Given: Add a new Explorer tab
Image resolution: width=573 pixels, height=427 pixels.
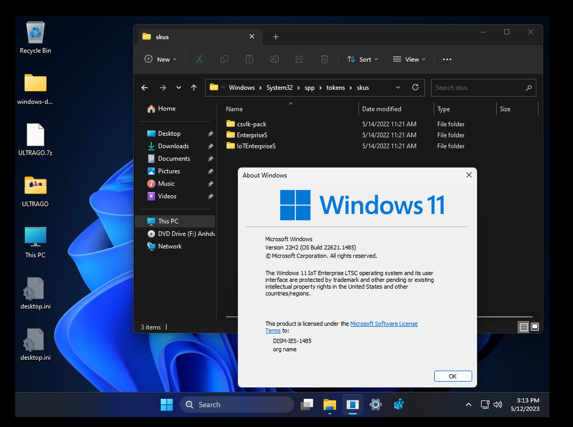Looking at the screenshot, I should (276, 37).
